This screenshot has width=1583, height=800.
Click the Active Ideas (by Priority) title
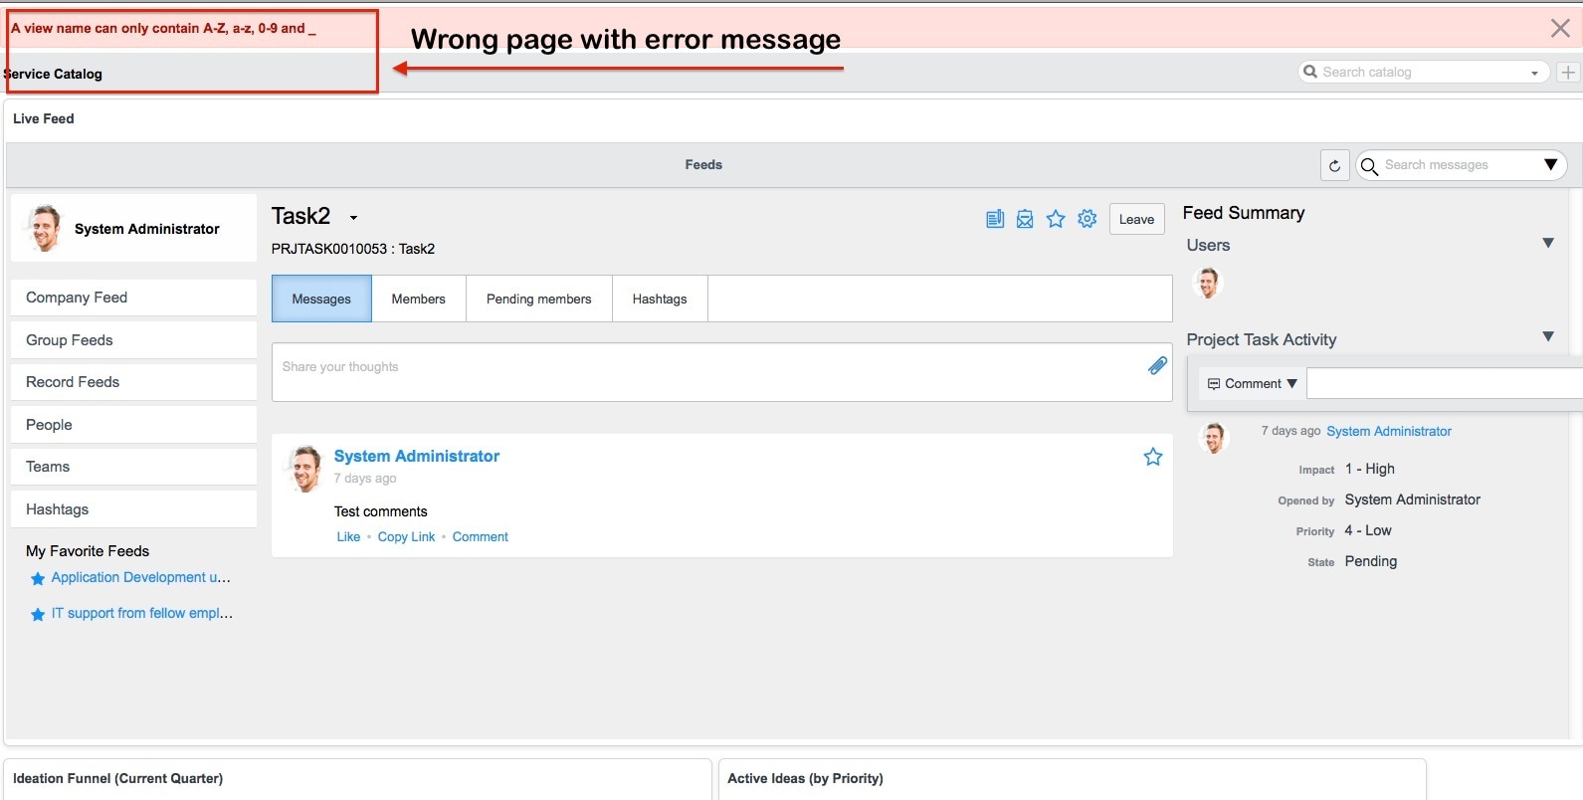(x=805, y=778)
